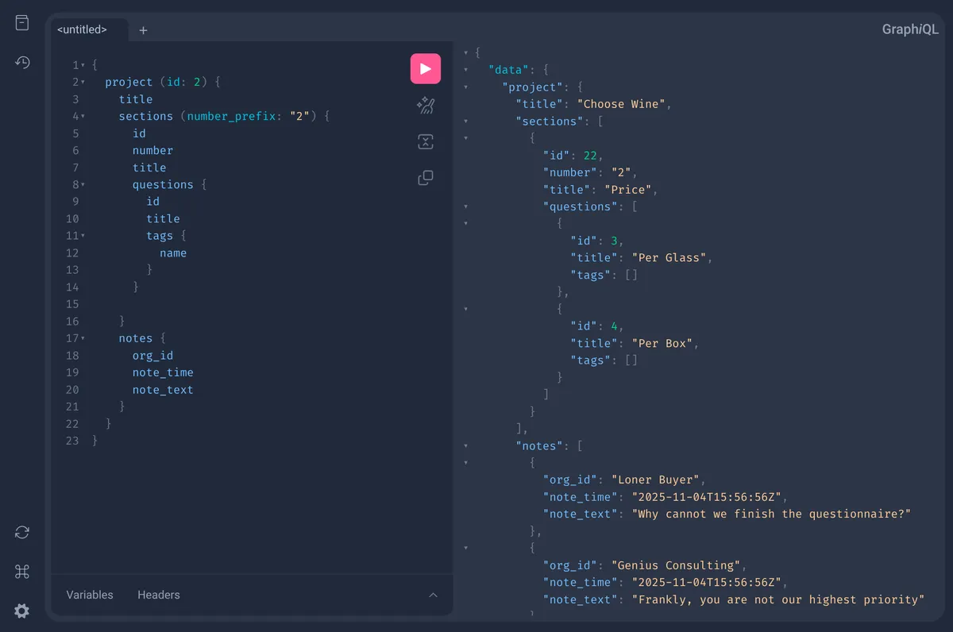Viewport: 953px width, 632px height.
Task: Re-fetch the GraphQL schema
Action: [21, 532]
